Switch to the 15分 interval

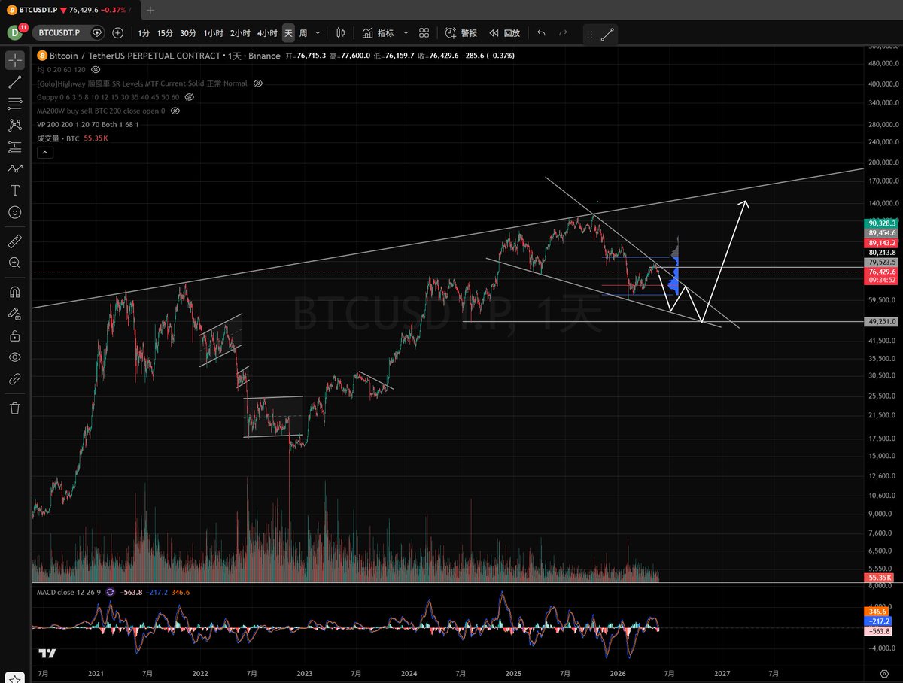165,33
